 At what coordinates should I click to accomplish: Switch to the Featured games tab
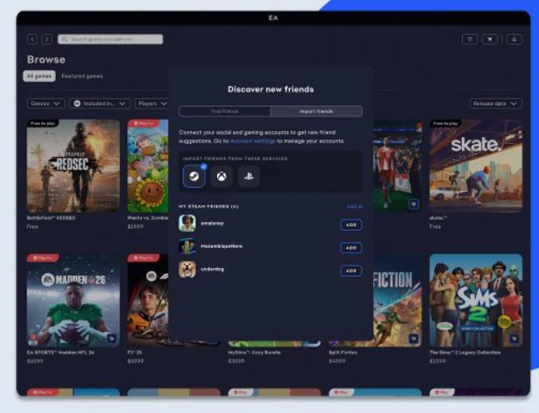tap(83, 76)
